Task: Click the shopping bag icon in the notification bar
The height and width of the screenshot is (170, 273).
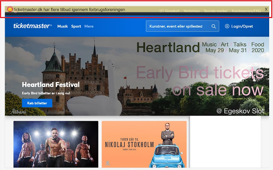Action: (10, 9)
